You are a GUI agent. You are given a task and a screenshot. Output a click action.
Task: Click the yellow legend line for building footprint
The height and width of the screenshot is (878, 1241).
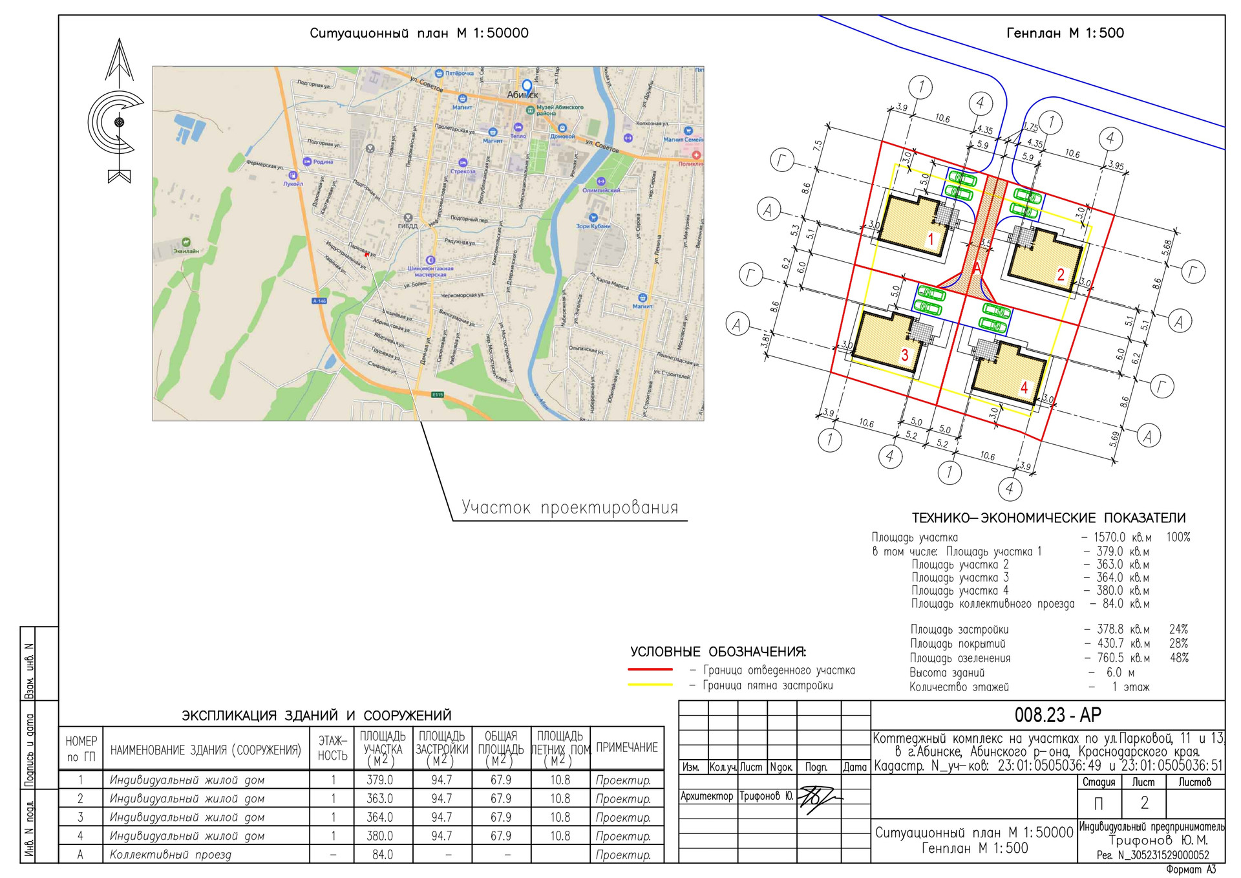[650, 685]
